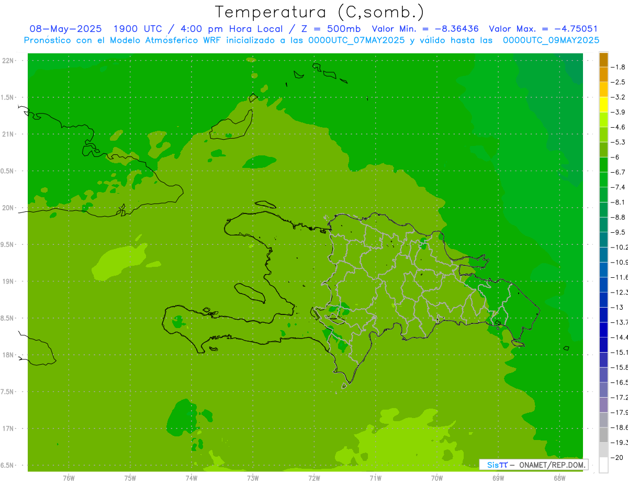Screen dimensions: 628x485
Task: Click the '75W' longitude label
Action: (x=130, y=478)
